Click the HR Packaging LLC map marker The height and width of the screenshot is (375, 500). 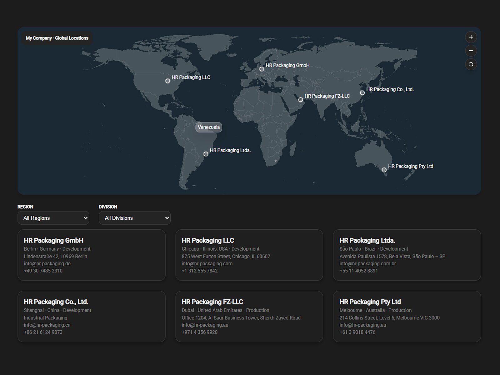pyautogui.click(x=168, y=81)
